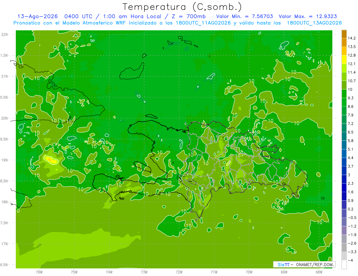Click the '7.9' colorbar value label
Image resolution: width=358 pixels, height=276 pixels.
point(351,115)
